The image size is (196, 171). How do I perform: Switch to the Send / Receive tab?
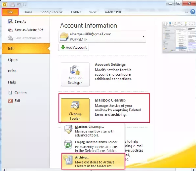52,12
